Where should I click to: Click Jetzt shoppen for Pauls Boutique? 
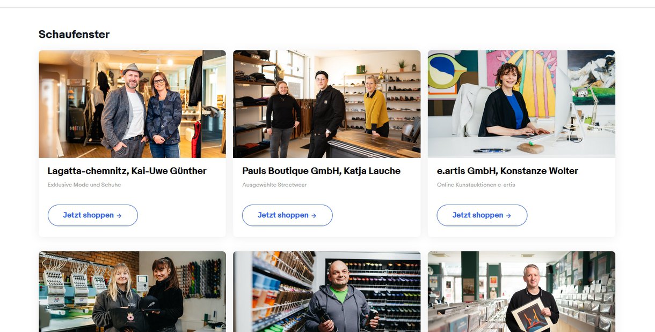[x=287, y=215]
